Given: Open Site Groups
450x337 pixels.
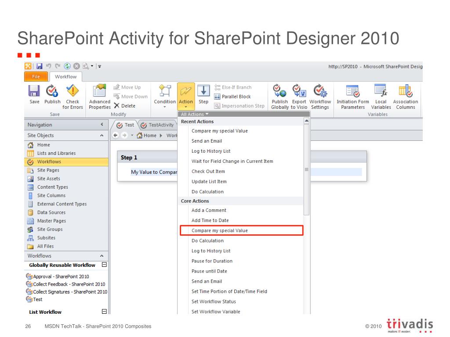Looking at the screenshot, I should point(66,229).
